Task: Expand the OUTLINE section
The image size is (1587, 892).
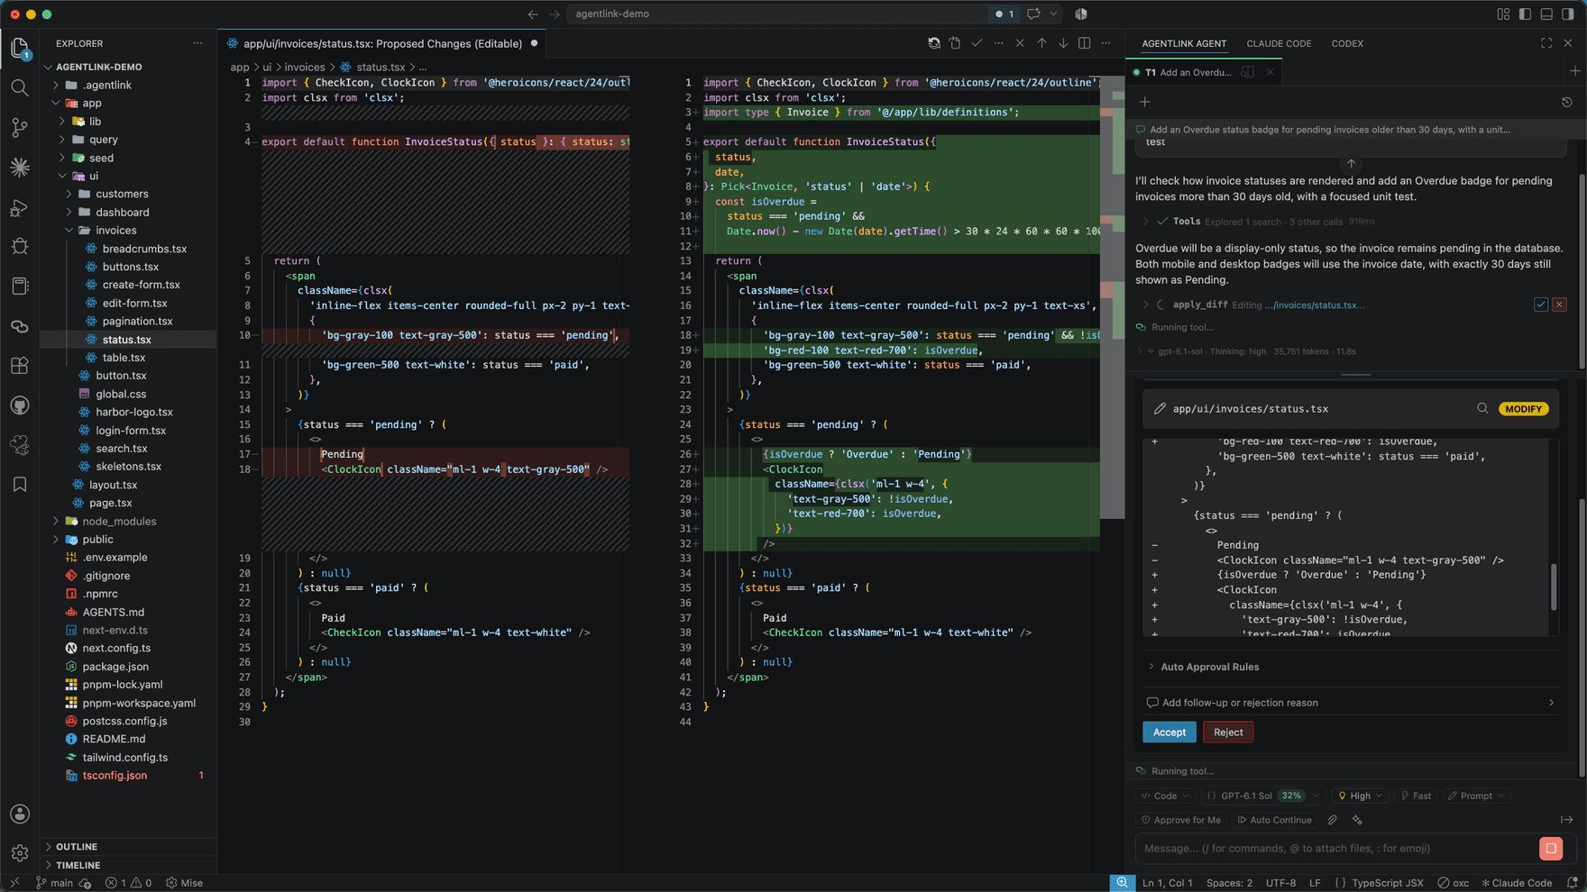Action: click(77, 847)
